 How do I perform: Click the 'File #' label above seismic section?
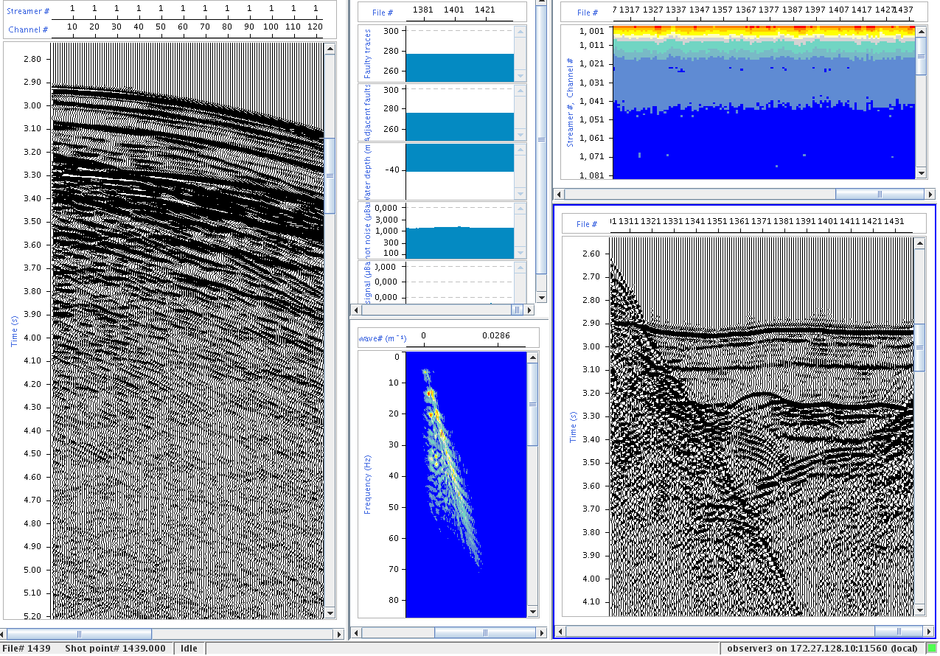[x=588, y=224]
